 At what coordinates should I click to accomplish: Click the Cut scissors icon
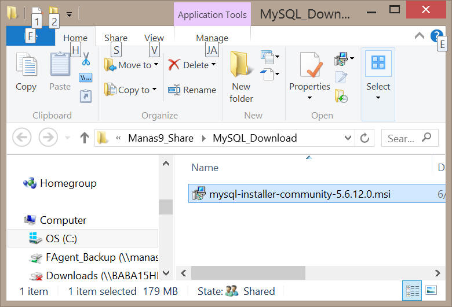[86, 59]
